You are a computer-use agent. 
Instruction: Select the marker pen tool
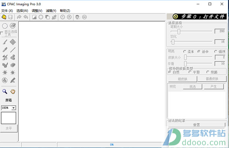click(x=13, y=80)
